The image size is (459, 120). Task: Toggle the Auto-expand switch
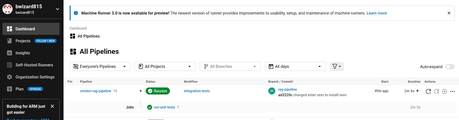click(450, 67)
